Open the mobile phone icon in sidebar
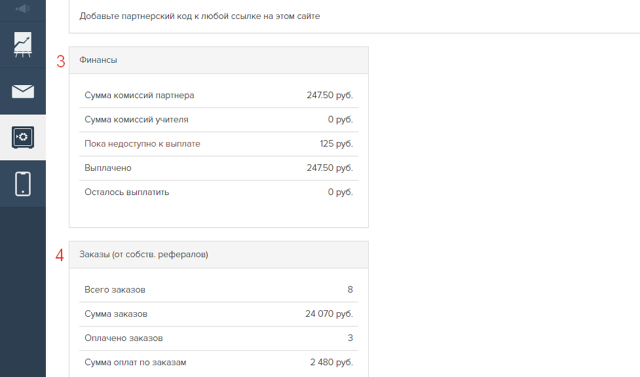Viewport: 640px width, 377px height. (23, 184)
